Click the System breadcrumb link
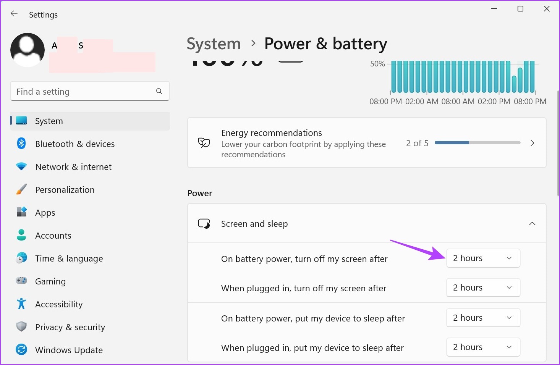The width and height of the screenshot is (560, 365). [x=214, y=44]
